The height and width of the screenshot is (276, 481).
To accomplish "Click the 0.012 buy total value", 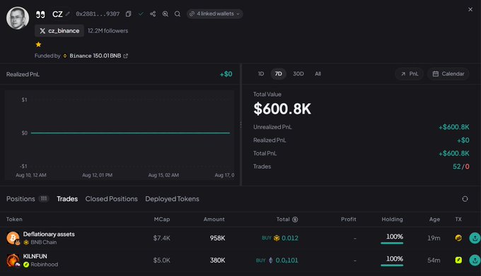I will point(290,238).
